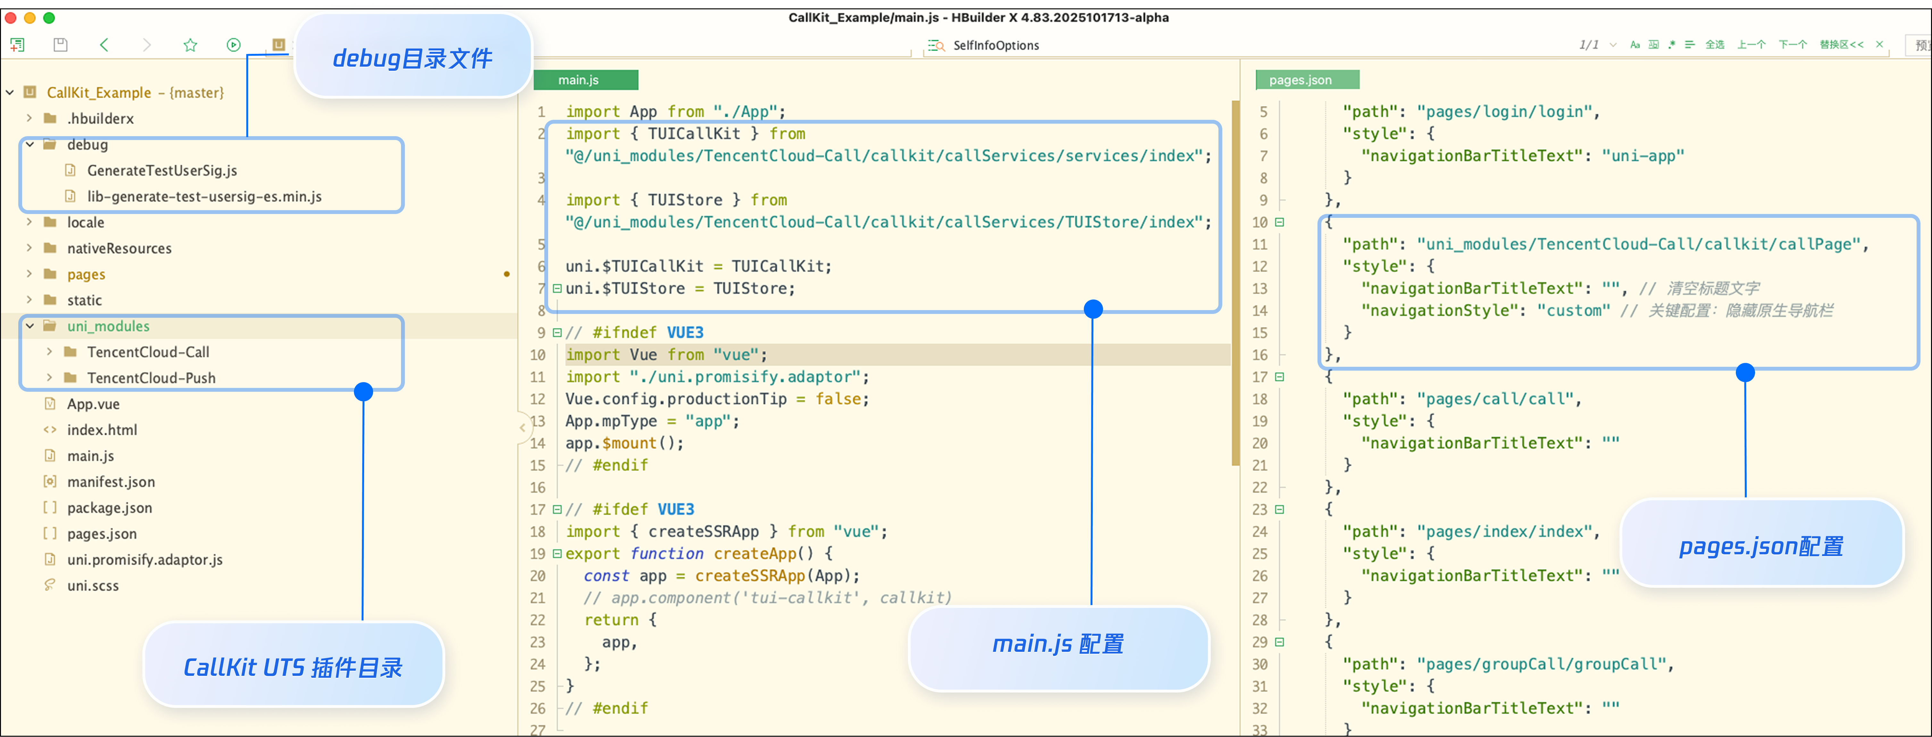The width and height of the screenshot is (1932, 737).
Task: Close the search bar with X
Action: coord(1879,44)
